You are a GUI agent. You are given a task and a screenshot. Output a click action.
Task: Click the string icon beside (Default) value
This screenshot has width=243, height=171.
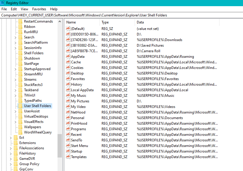68,28
